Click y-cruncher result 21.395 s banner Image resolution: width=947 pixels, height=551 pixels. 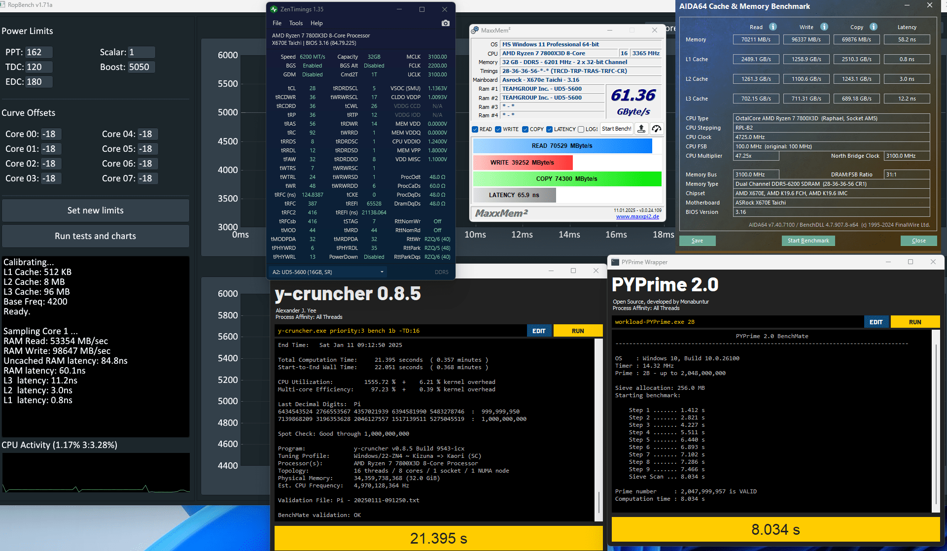[x=438, y=538]
